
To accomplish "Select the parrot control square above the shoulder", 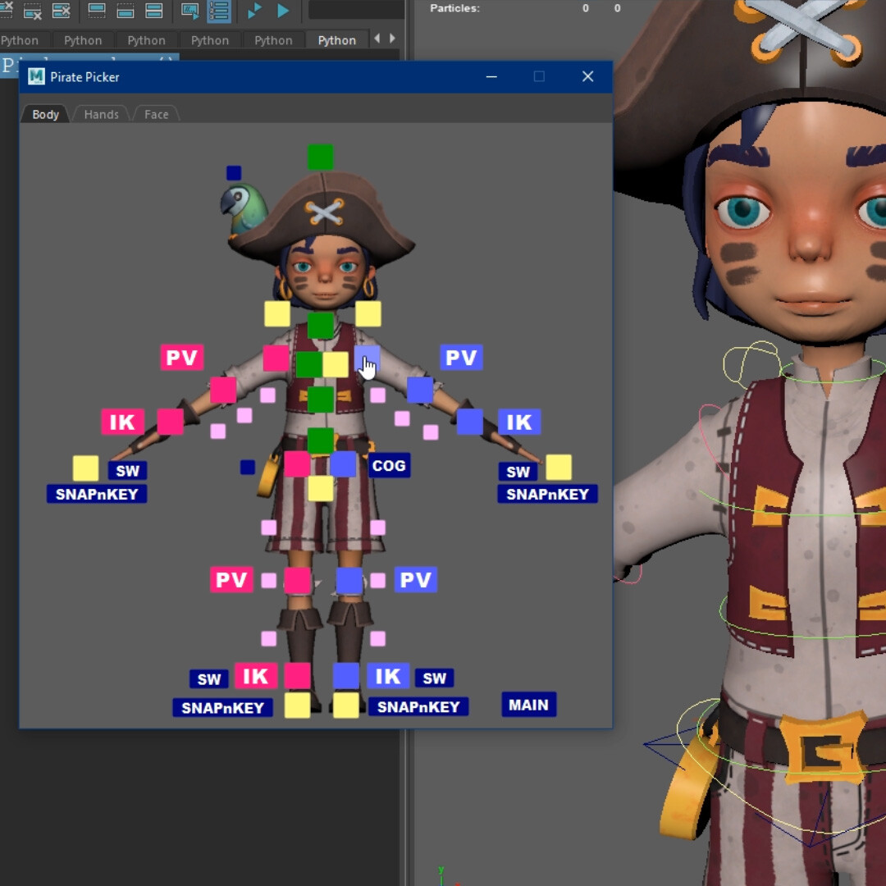I will [232, 173].
